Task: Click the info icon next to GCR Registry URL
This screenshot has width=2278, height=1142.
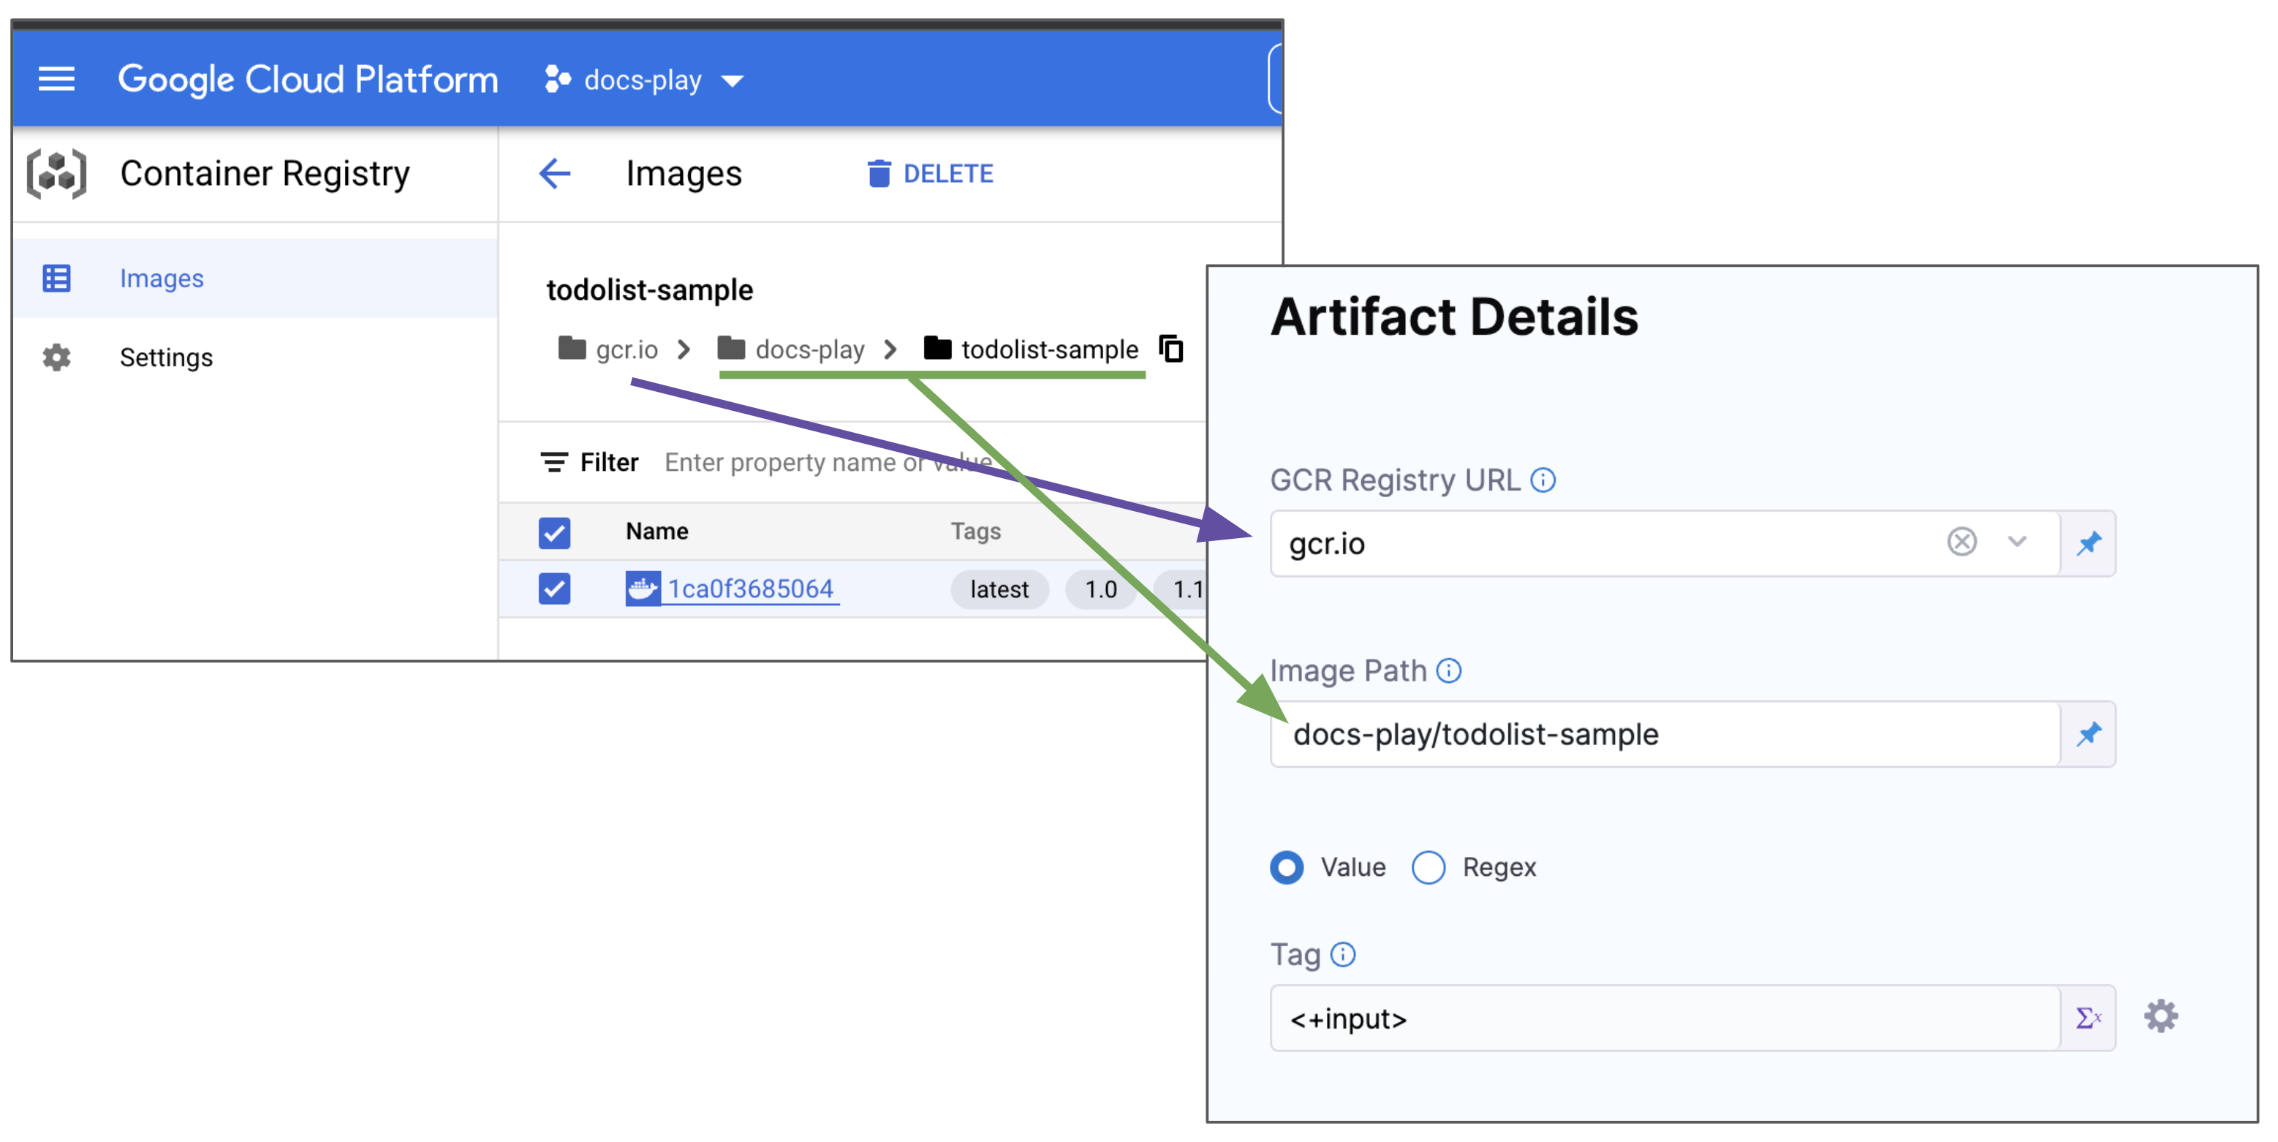Action: [1543, 480]
